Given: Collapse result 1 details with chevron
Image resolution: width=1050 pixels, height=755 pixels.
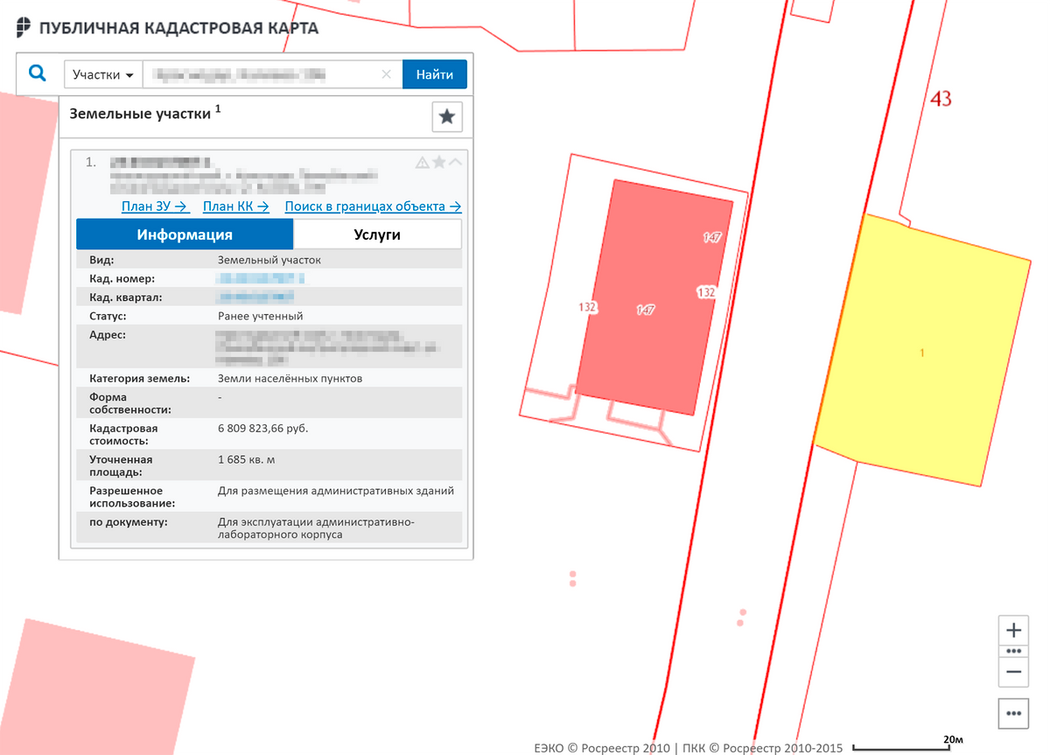Looking at the screenshot, I should click(455, 162).
